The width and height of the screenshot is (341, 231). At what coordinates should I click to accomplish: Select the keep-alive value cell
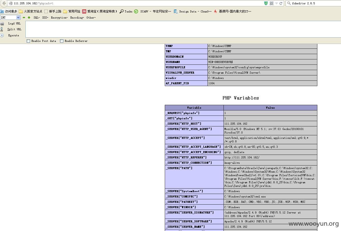[270, 163]
